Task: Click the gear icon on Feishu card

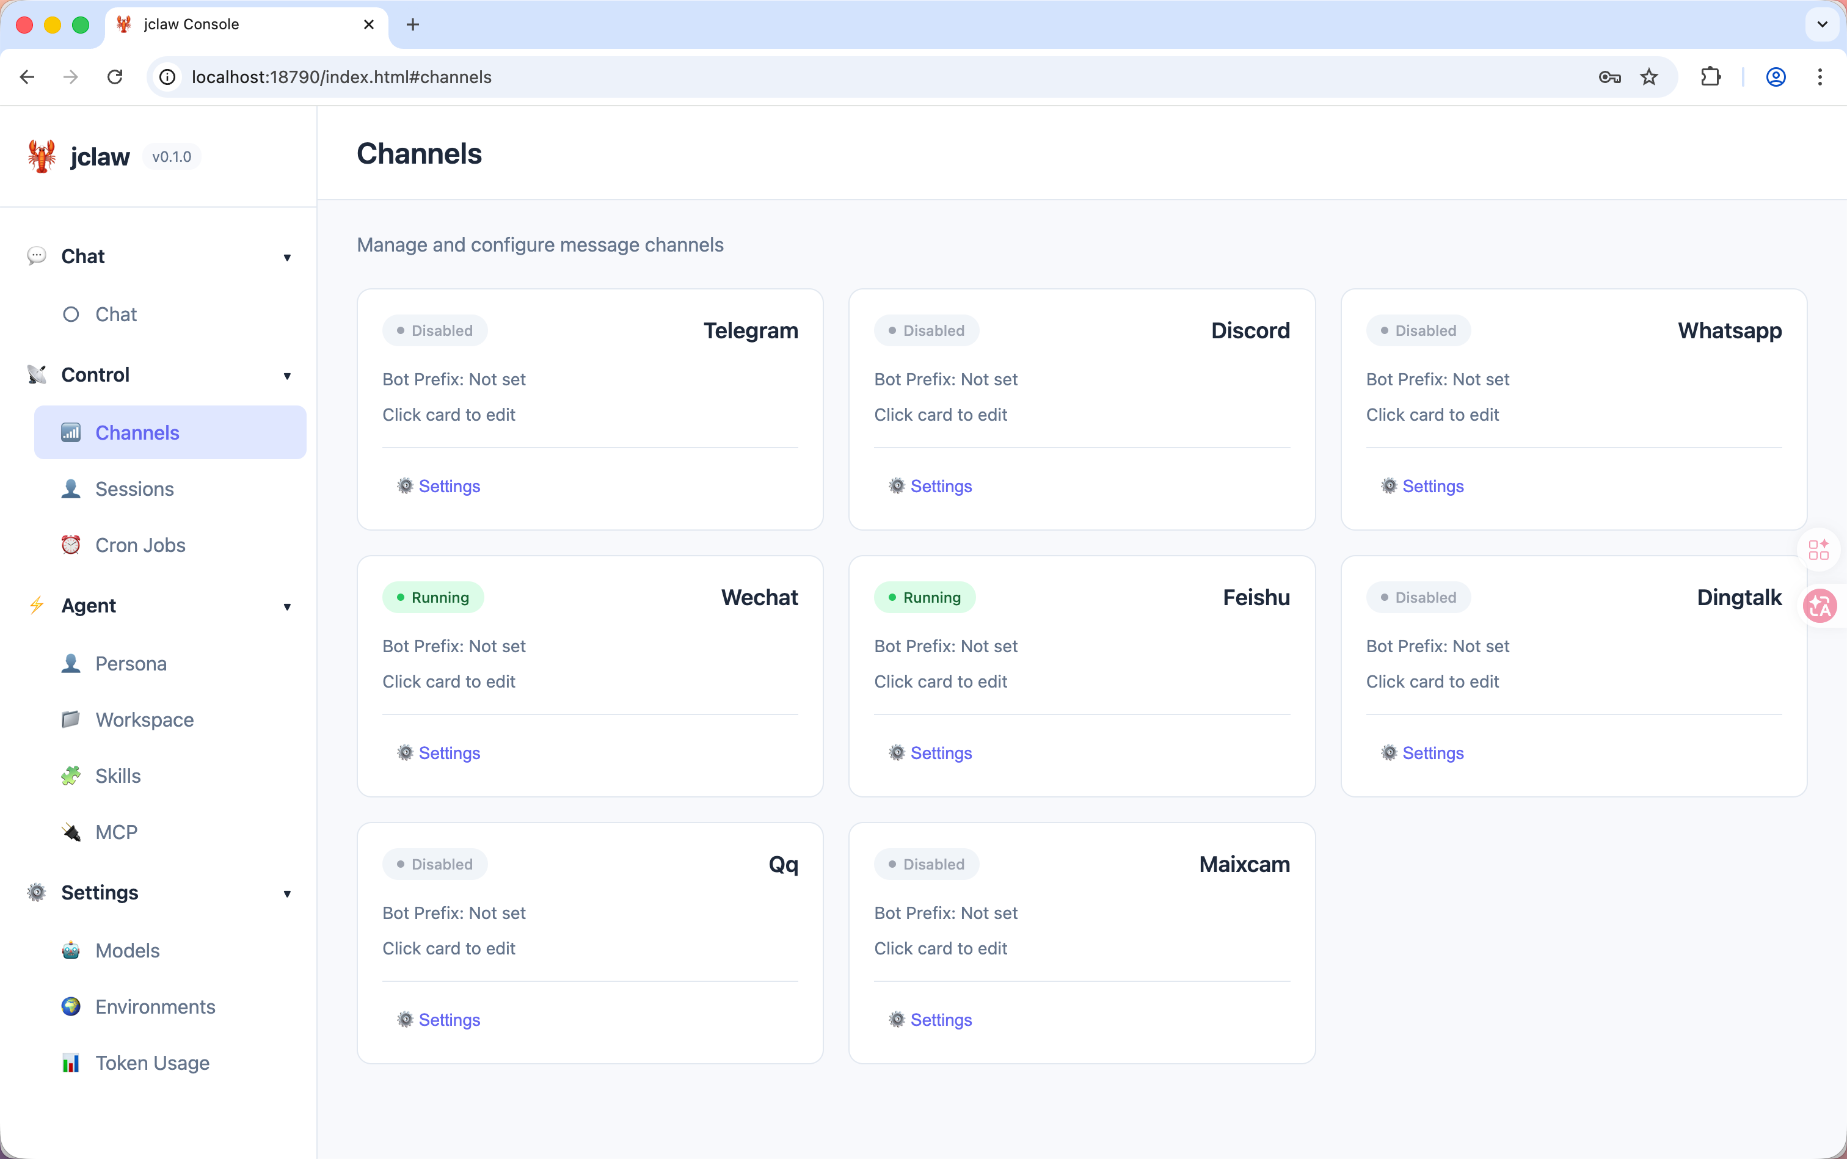Action: click(x=897, y=753)
